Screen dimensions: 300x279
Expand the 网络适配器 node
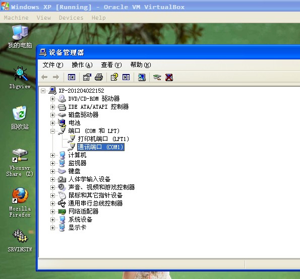tap(52, 212)
